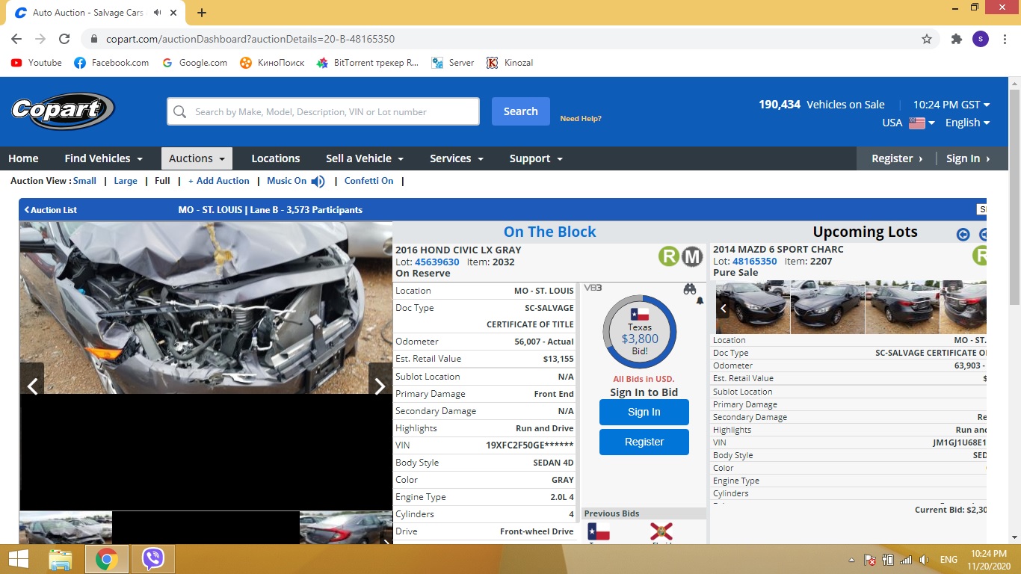Click the main Honda Civic damage photo
This screenshot has height=574, width=1021.
coord(206,308)
